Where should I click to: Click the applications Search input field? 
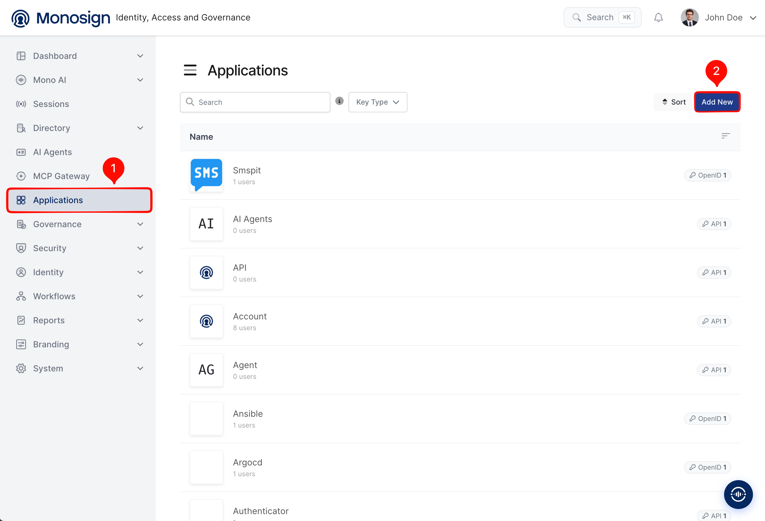pos(255,102)
